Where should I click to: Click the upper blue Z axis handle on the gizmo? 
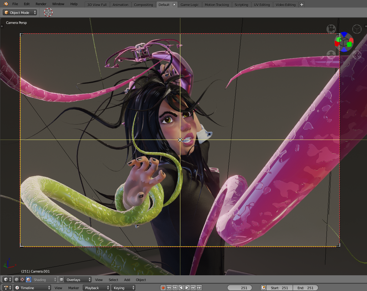click(344, 35)
